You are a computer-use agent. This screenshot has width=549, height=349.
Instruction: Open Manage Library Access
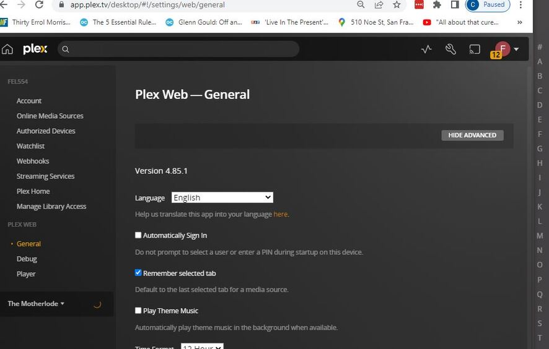coord(51,206)
